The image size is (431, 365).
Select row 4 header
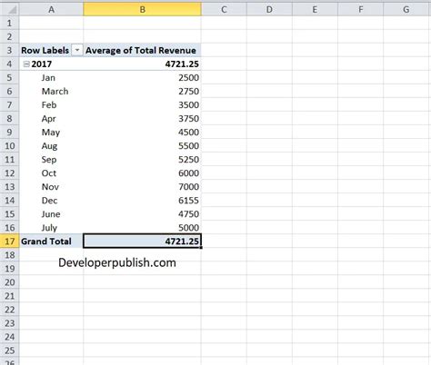coord(10,64)
